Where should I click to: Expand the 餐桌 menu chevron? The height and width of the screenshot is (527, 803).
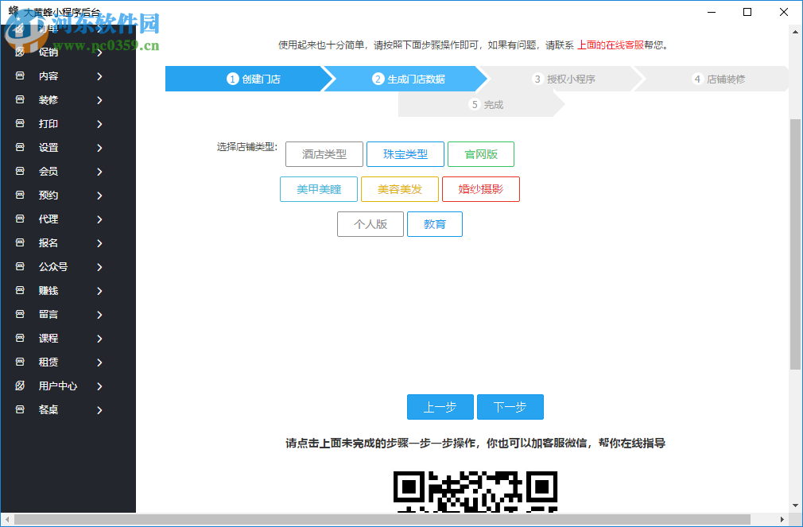(x=99, y=409)
